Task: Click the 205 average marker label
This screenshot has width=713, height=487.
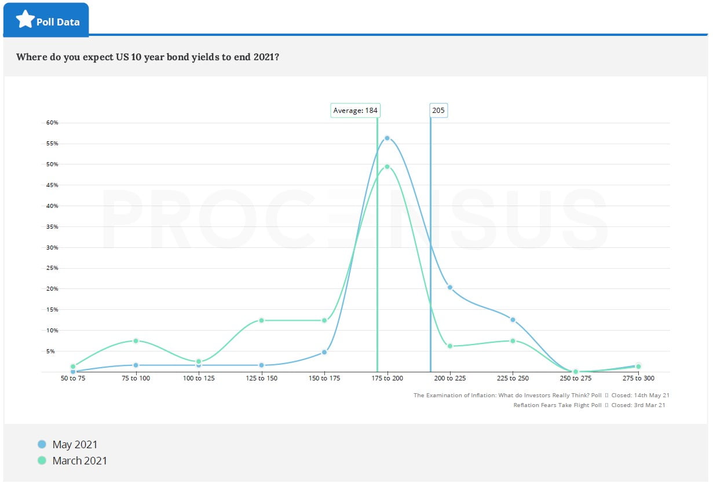Action: 438,110
